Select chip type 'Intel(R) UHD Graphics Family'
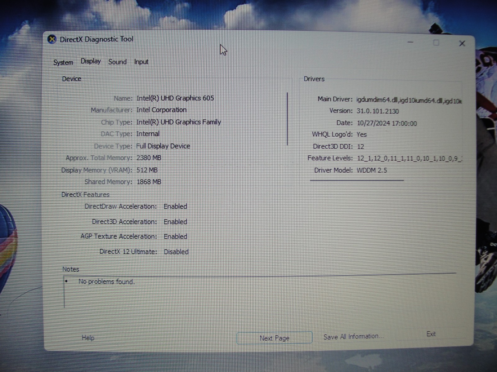Screen dimensions: 497x372 [x=179, y=122]
